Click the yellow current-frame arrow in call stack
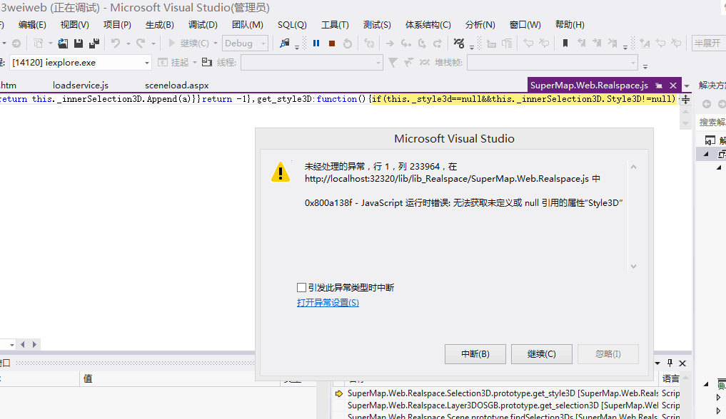The width and height of the screenshot is (726, 419). (x=339, y=393)
